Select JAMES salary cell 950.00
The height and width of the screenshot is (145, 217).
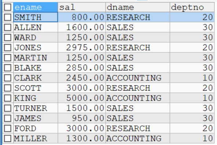(x=82, y=118)
